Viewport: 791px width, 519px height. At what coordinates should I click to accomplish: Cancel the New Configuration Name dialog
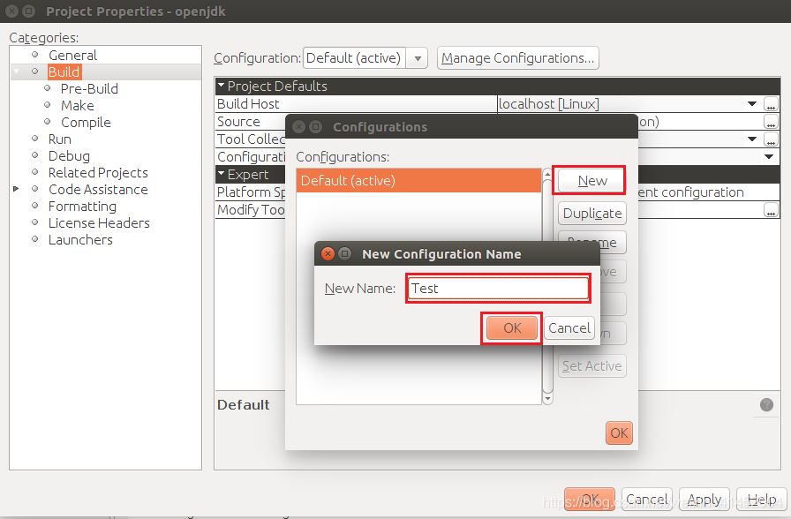click(x=569, y=328)
